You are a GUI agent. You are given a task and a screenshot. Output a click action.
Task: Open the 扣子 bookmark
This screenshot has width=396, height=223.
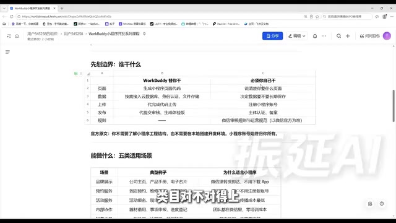110,24
